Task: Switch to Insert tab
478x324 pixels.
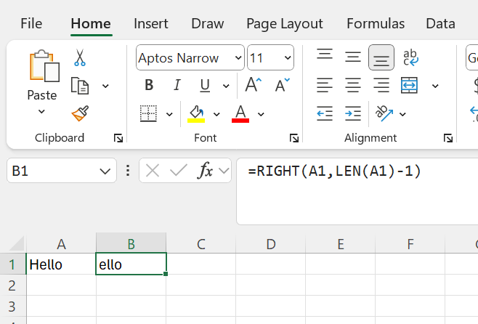Action: click(151, 24)
